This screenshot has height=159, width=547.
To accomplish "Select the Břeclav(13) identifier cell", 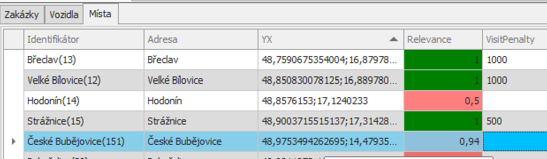I will (84, 60).
